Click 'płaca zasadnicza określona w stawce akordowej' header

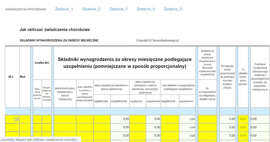point(145,87)
